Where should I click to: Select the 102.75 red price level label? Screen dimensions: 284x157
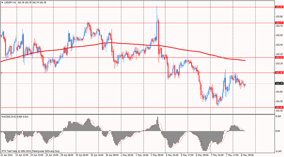coord(279,23)
